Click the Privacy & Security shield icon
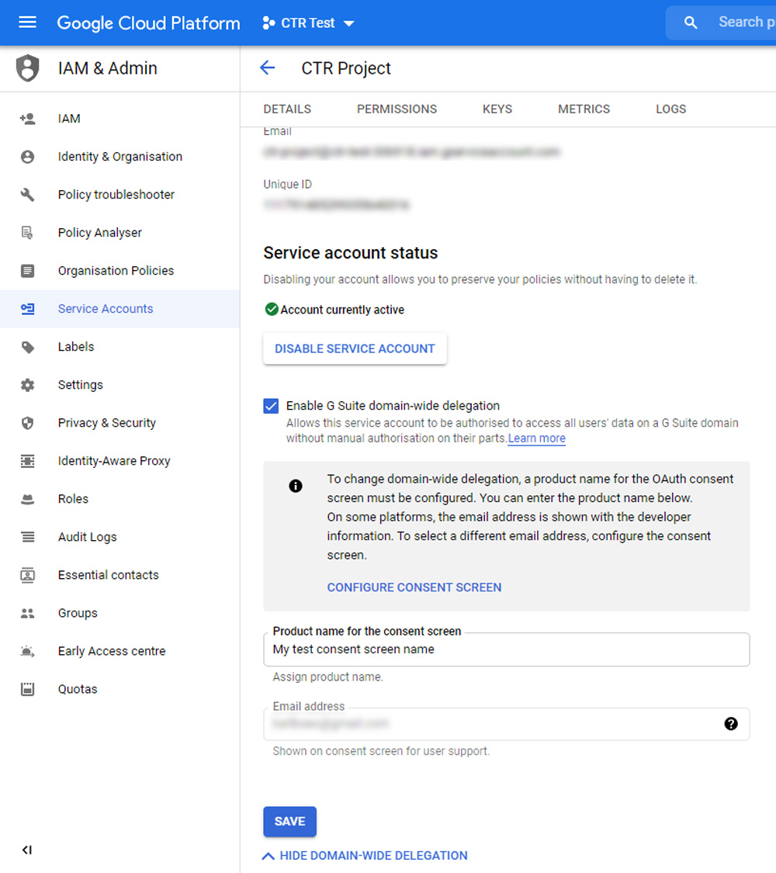 28,423
